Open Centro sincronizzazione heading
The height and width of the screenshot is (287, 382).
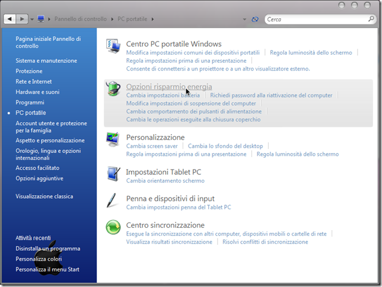point(165,225)
